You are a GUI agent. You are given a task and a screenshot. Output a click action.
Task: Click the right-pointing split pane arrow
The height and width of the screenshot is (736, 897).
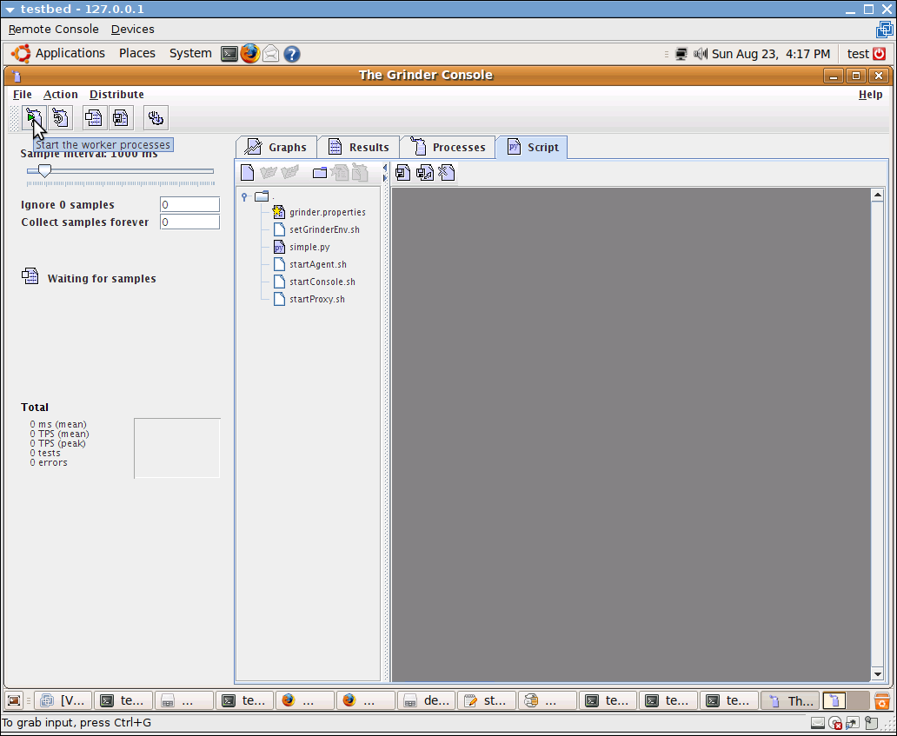385,178
